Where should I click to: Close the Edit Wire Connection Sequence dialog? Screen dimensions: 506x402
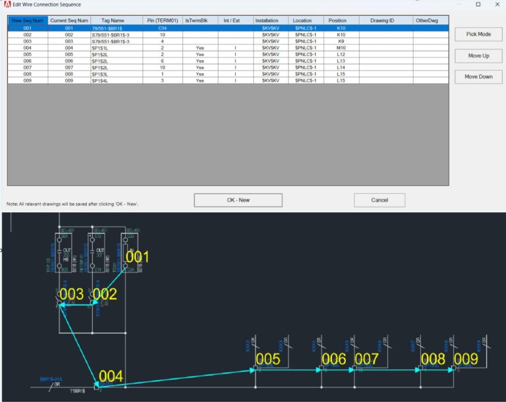(x=497, y=5)
